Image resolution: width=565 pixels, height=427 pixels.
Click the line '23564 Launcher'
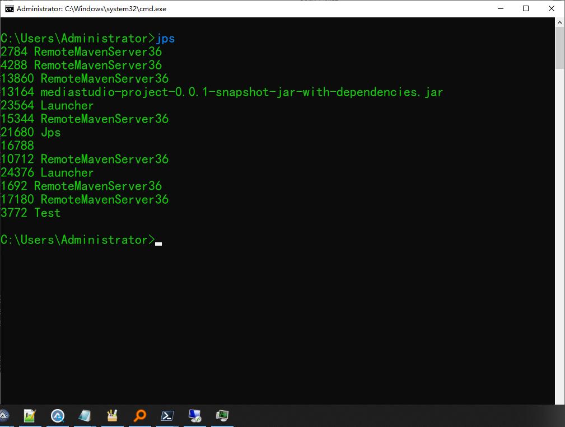tap(47, 105)
